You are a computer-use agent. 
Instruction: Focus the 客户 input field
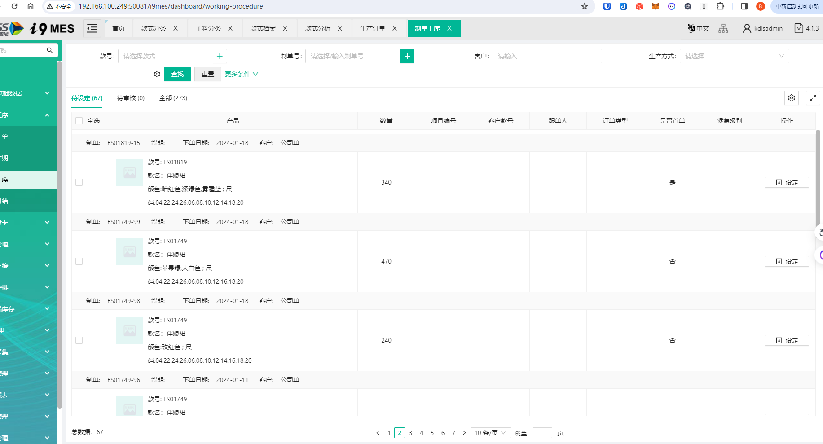click(x=547, y=56)
